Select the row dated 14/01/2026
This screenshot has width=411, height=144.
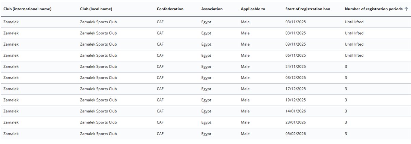[x=206, y=111]
